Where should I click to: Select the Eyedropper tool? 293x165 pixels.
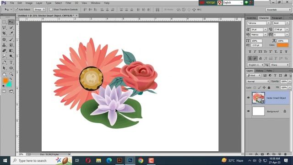click(11, 33)
